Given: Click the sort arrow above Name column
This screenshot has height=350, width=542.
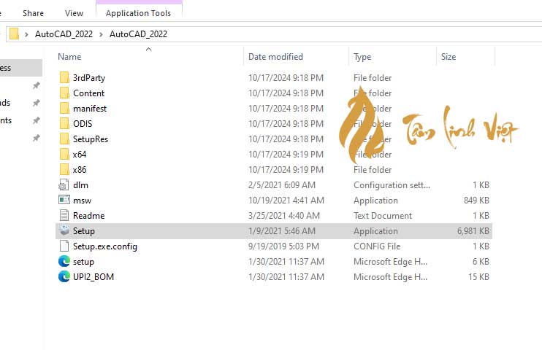Looking at the screenshot, I should (x=148, y=50).
